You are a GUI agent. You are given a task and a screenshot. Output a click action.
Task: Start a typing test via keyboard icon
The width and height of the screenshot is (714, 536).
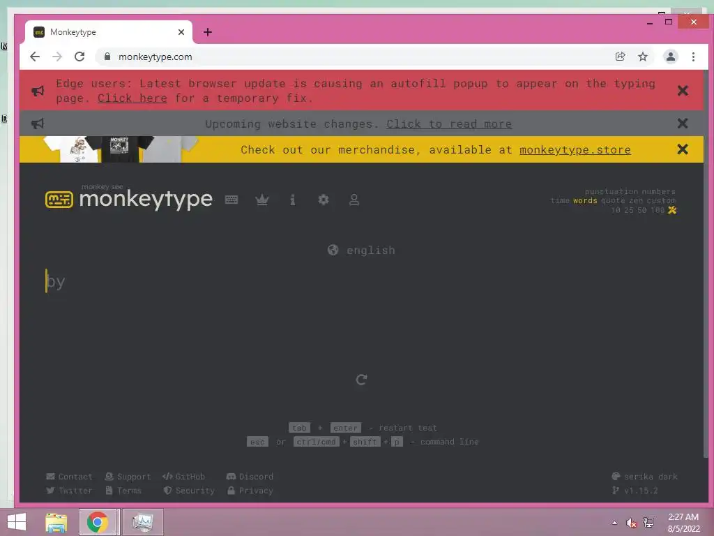(x=231, y=200)
